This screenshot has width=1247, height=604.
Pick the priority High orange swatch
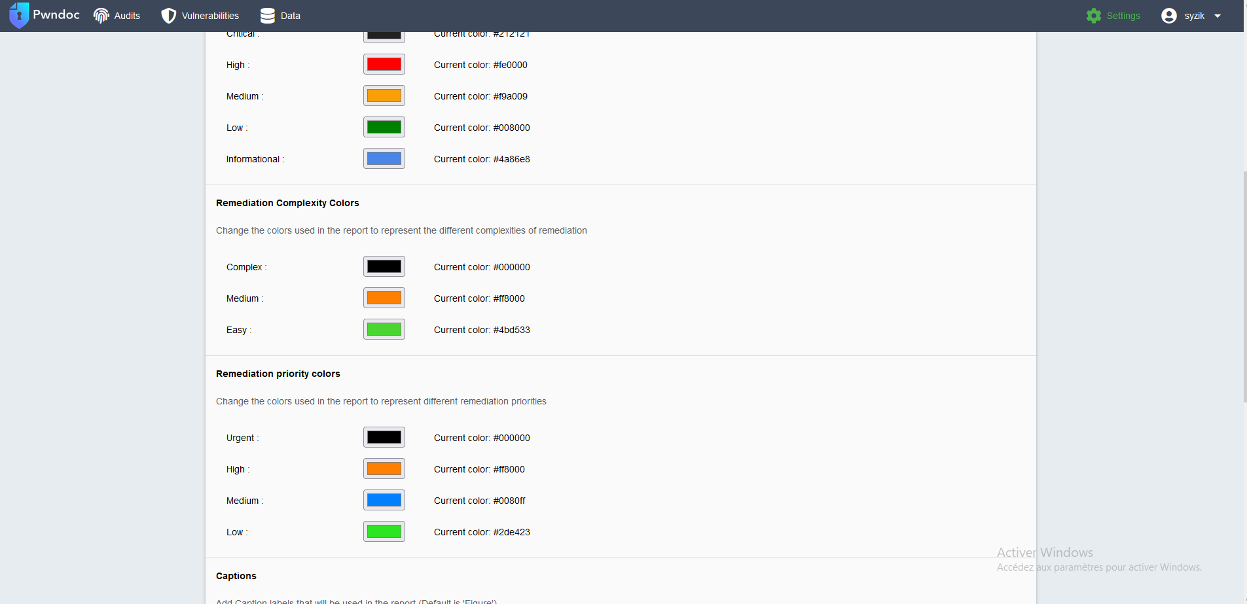coord(384,469)
